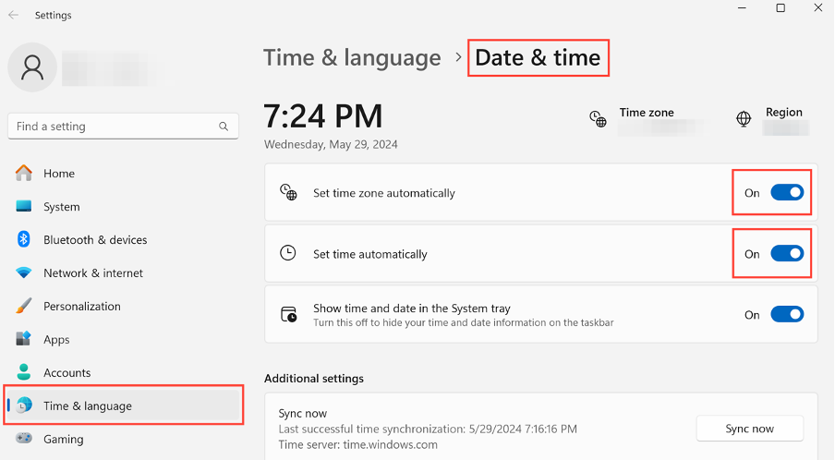This screenshot has width=835, height=460.
Task: Click the System monitor icon
Action: 23,206
